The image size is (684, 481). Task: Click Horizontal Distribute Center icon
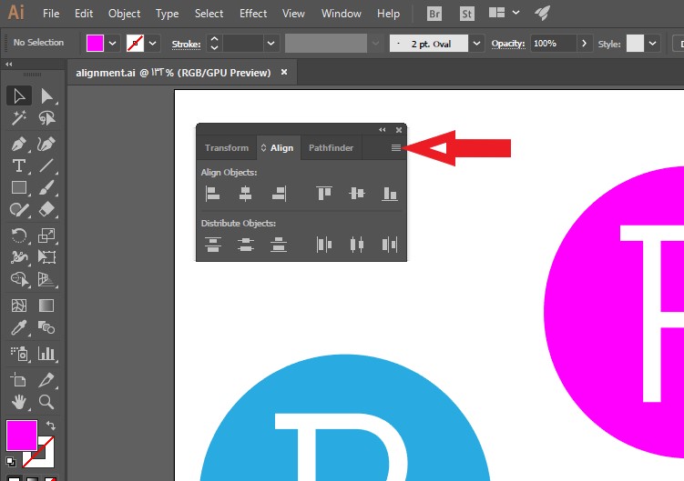pos(357,245)
